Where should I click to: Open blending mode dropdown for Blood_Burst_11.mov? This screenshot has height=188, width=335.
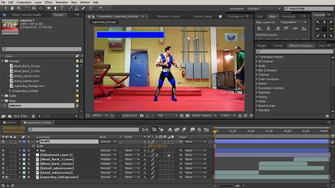108,159
